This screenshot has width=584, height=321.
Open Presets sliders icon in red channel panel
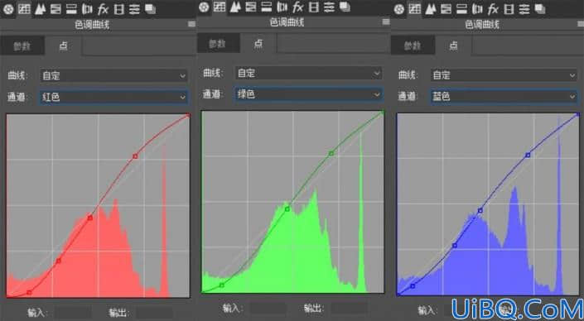(134, 9)
